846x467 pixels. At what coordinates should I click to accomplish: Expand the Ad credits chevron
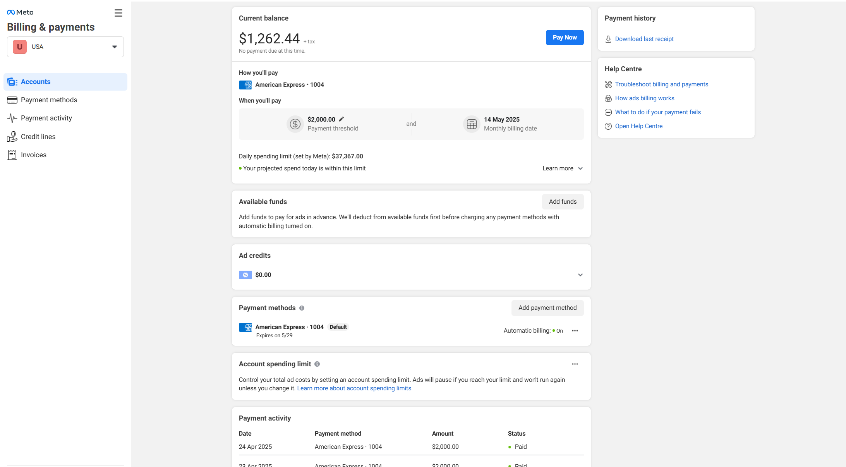click(580, 275)
